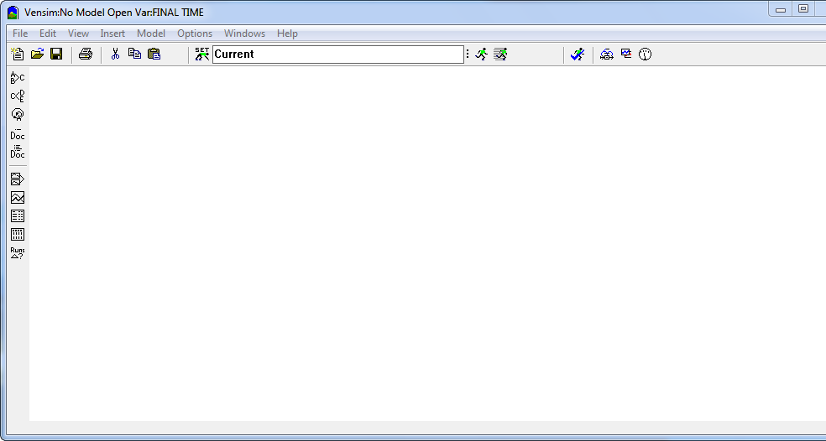Open a model with the folder icon
Viewport: 826px width, 441px height.
[37, 54]
